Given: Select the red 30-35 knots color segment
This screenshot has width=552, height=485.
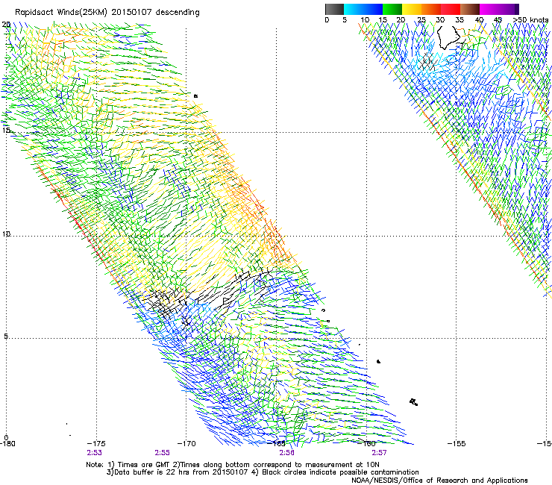Looking at the screenshot, I should click(451, 9).
